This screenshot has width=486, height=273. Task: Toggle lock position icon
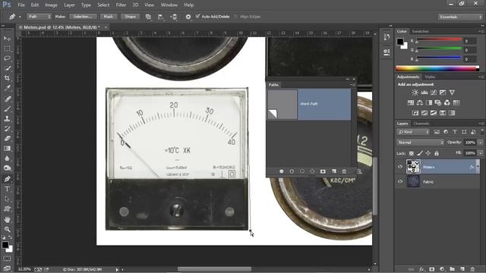(428, 153)
